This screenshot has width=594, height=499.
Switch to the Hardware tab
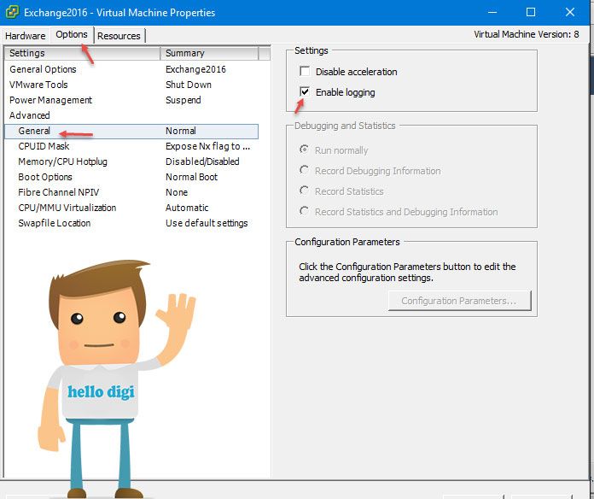tap(26, 36)
